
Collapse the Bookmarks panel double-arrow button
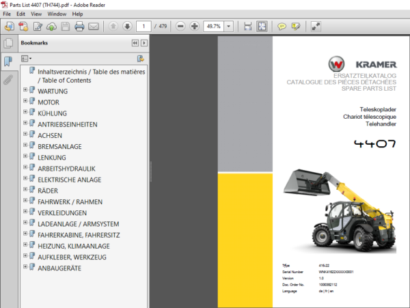click(135, 43)
